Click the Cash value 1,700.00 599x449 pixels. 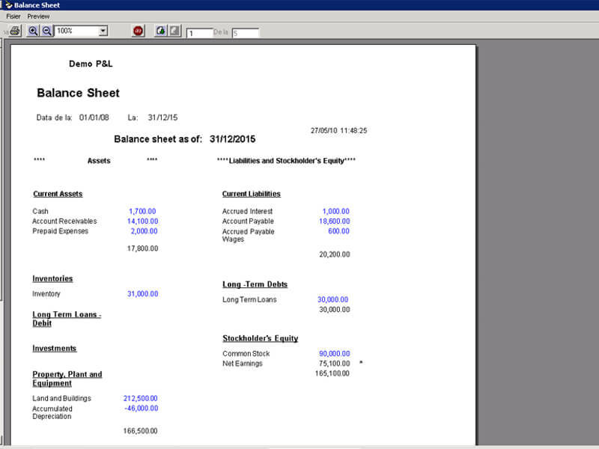coord(142,211)
